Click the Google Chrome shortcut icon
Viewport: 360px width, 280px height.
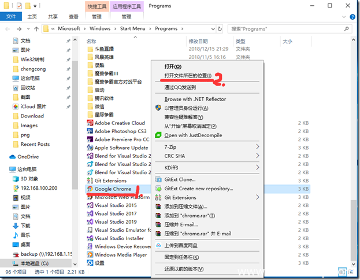(x=90, y=189)
